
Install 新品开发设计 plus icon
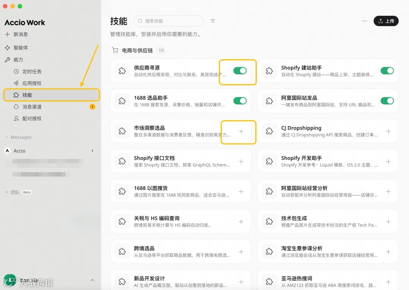coord(241,282)
